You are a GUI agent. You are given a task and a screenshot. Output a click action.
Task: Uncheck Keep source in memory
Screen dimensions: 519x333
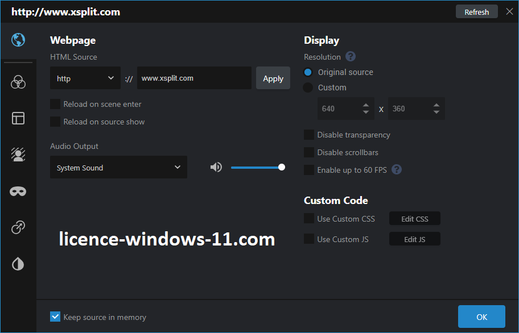[x=55, y=317]
